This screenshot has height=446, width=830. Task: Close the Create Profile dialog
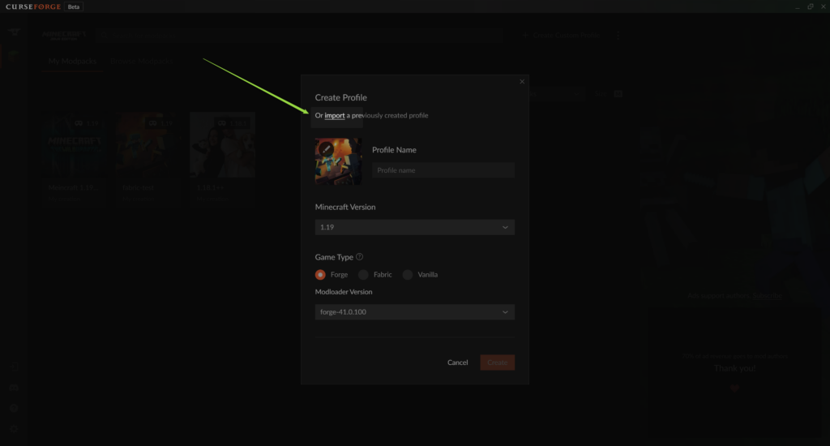click(x=522, y=82)
